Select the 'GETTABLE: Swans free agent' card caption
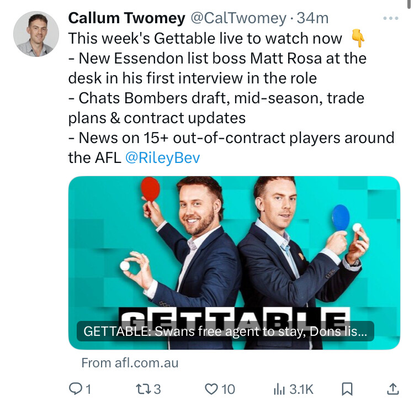 (x=225, y=331)
